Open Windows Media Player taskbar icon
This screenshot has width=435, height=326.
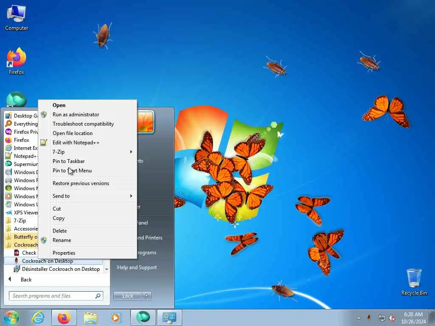click(x=116, y=318)
